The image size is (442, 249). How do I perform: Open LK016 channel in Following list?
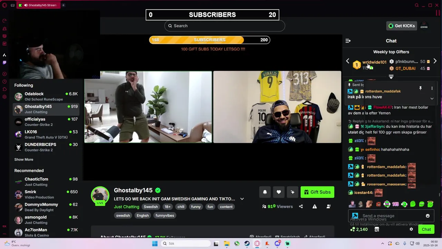click(46, 135)
